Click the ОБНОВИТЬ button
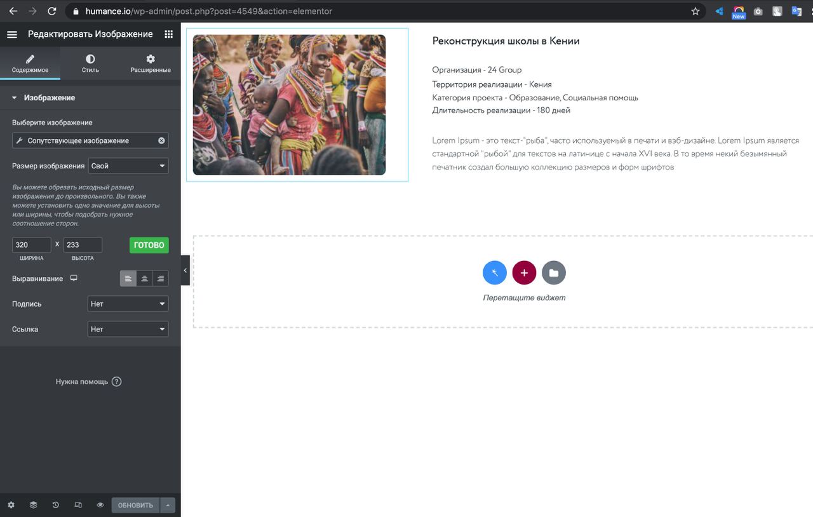813x517 pixels. coord(135,505)
